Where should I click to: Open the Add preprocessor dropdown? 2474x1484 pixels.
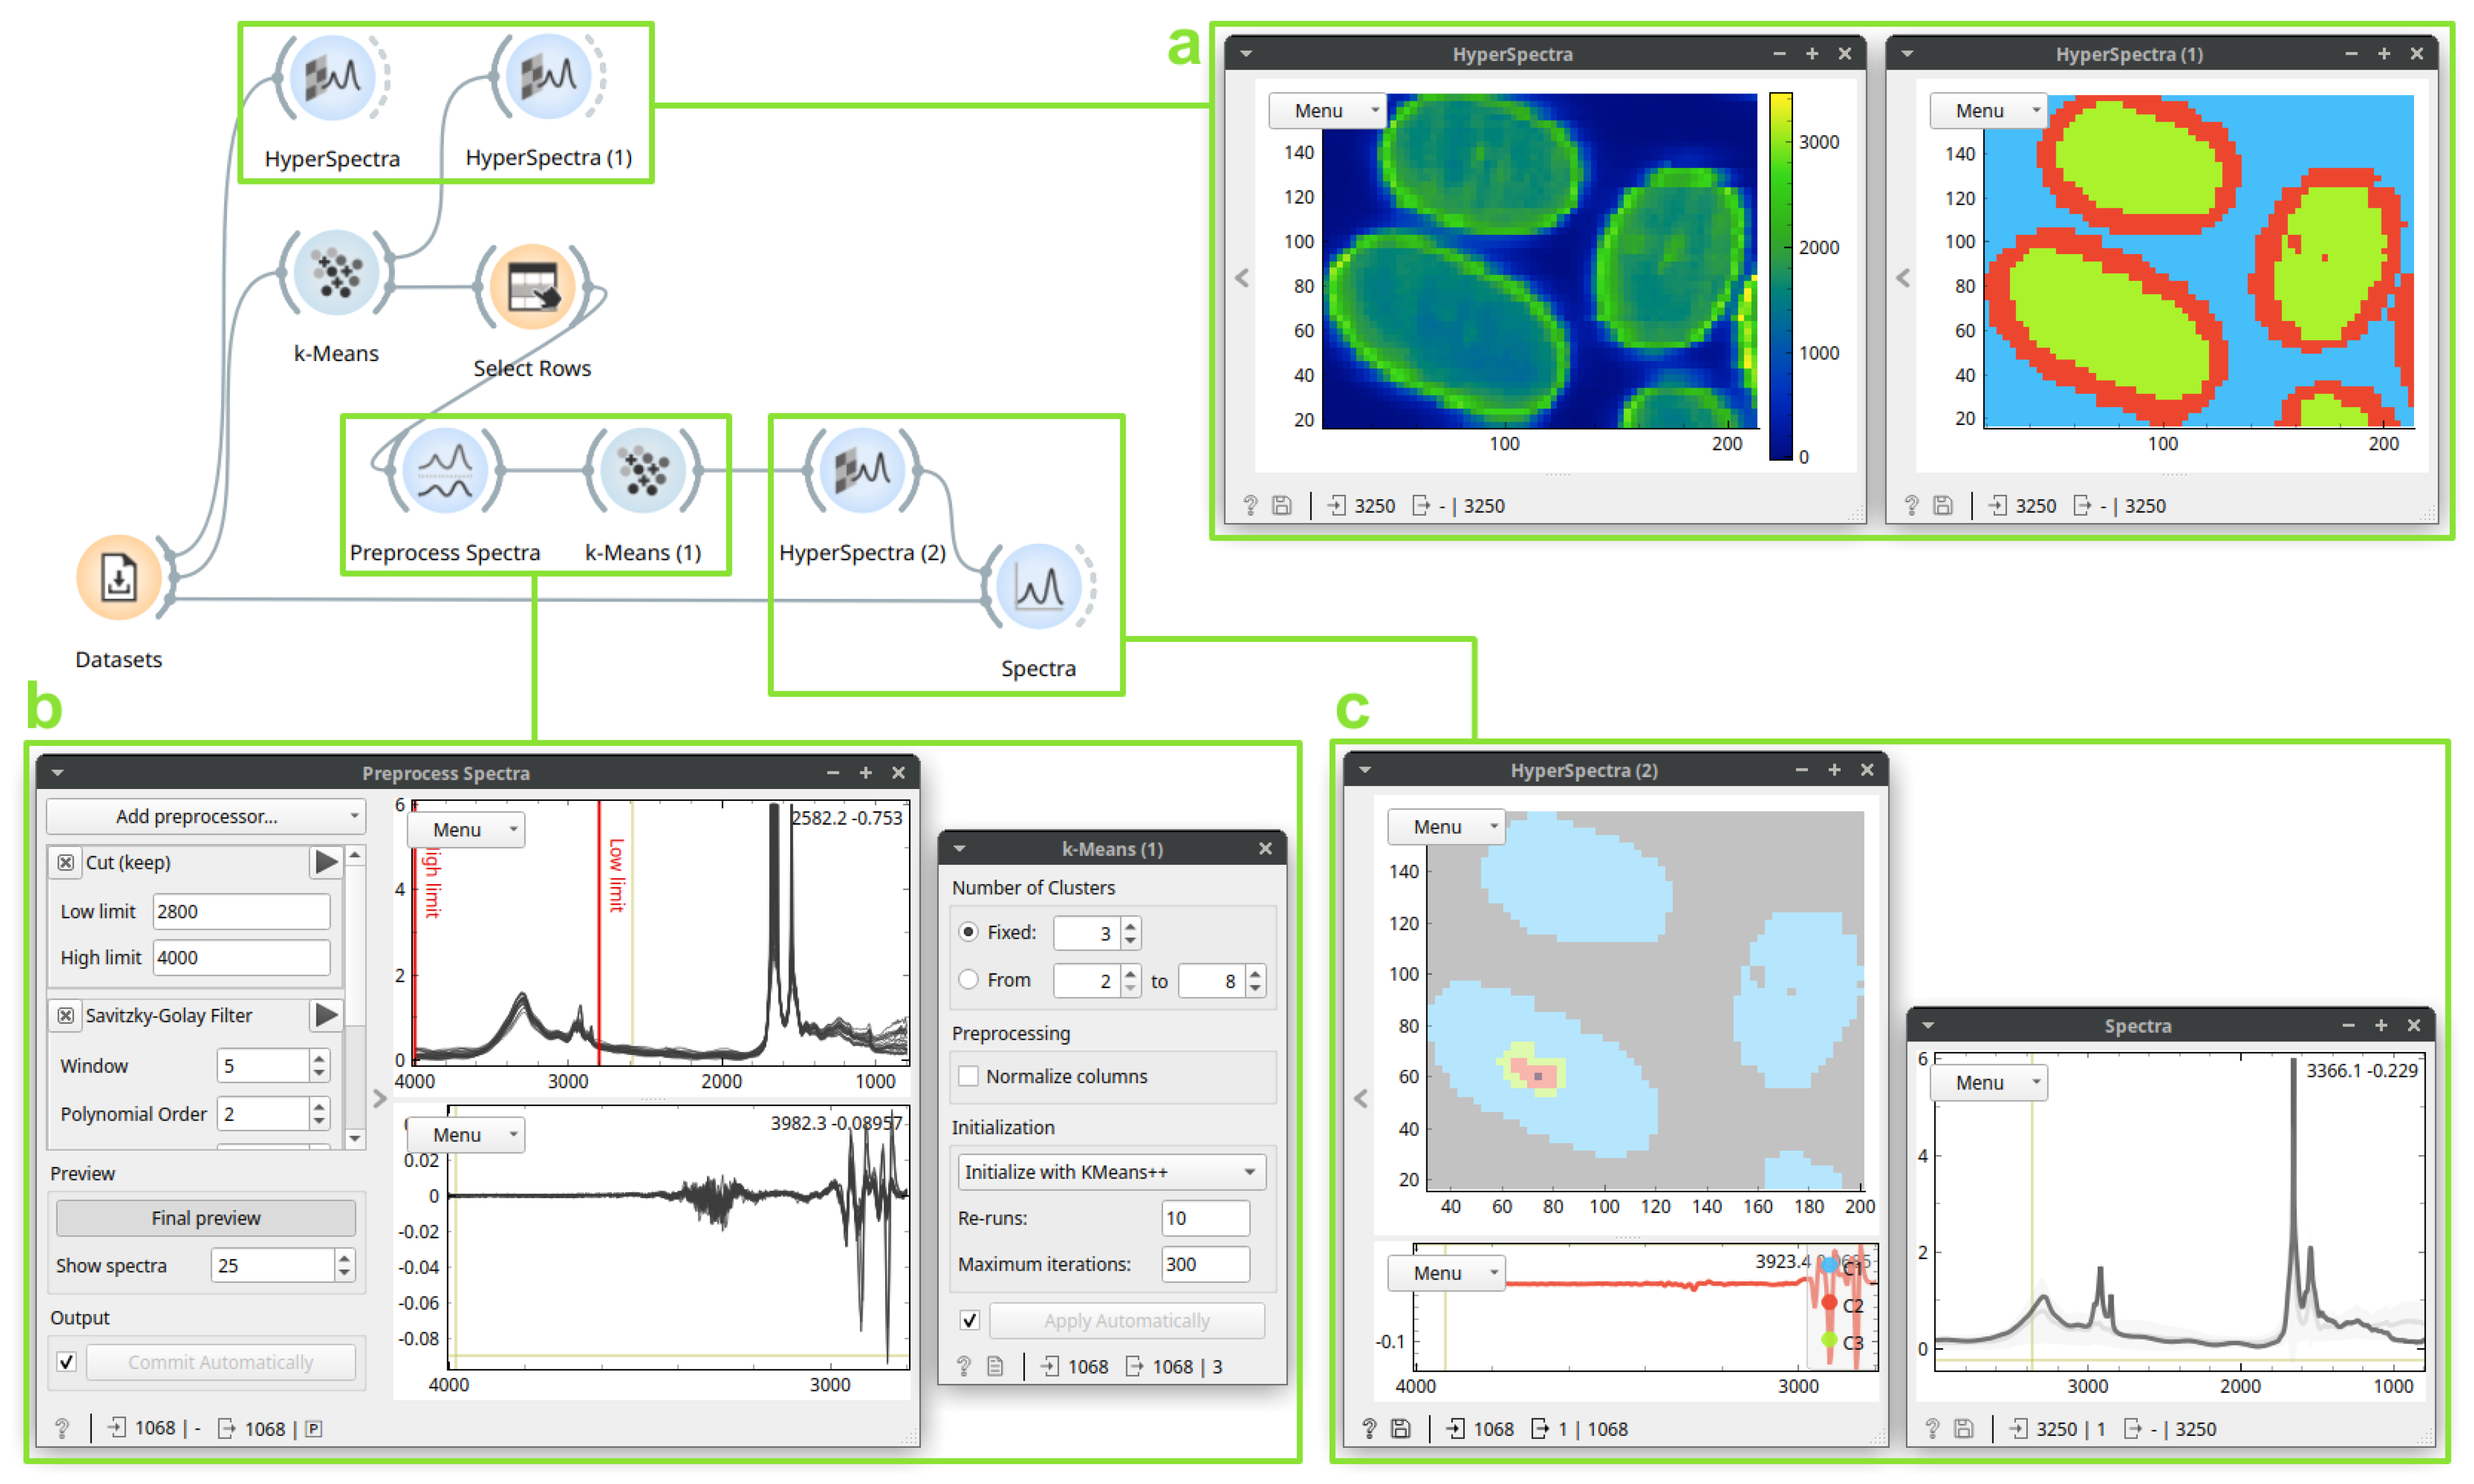[206, 817]
